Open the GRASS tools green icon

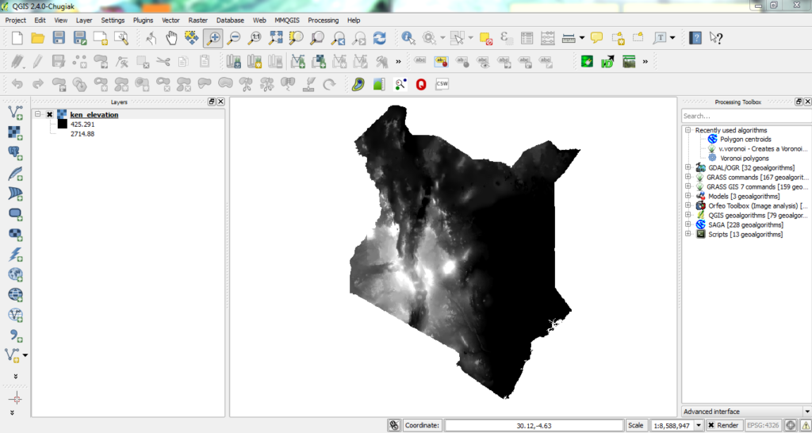[x=587, y=62]
